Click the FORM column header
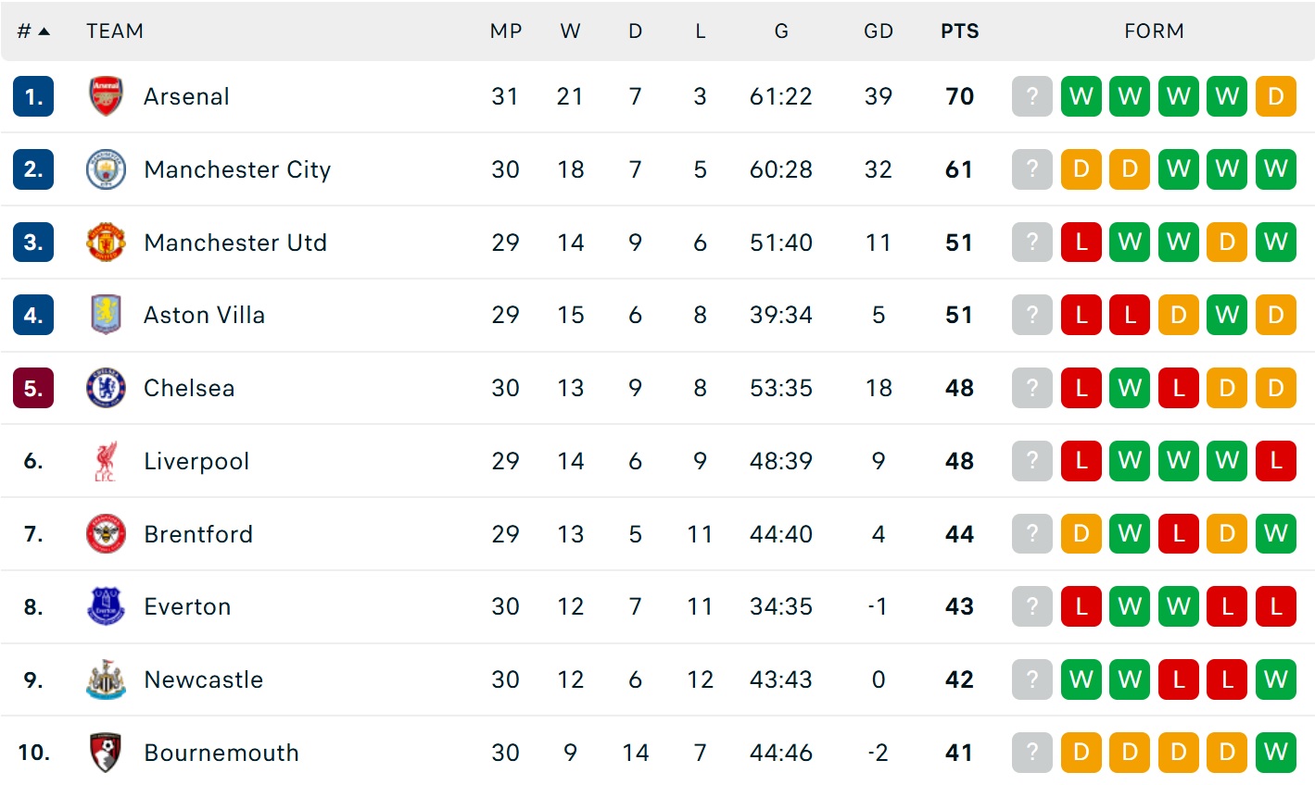Image resolution: width=1315 pixels, height=785 pixels. (x=1154, y=31)
